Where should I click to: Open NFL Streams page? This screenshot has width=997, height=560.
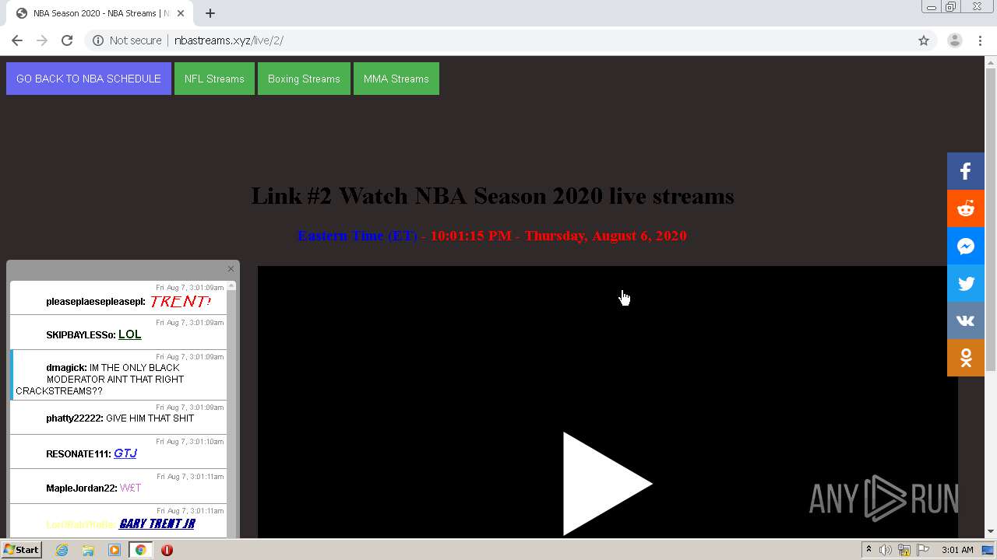(214, 79)
